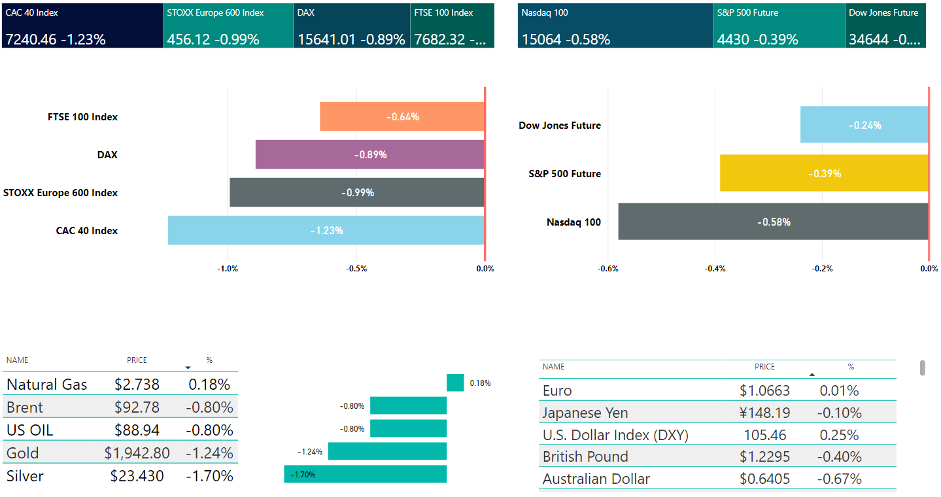
Task: Click the -1.0% axis label in European chart
Action: [228, 269]
